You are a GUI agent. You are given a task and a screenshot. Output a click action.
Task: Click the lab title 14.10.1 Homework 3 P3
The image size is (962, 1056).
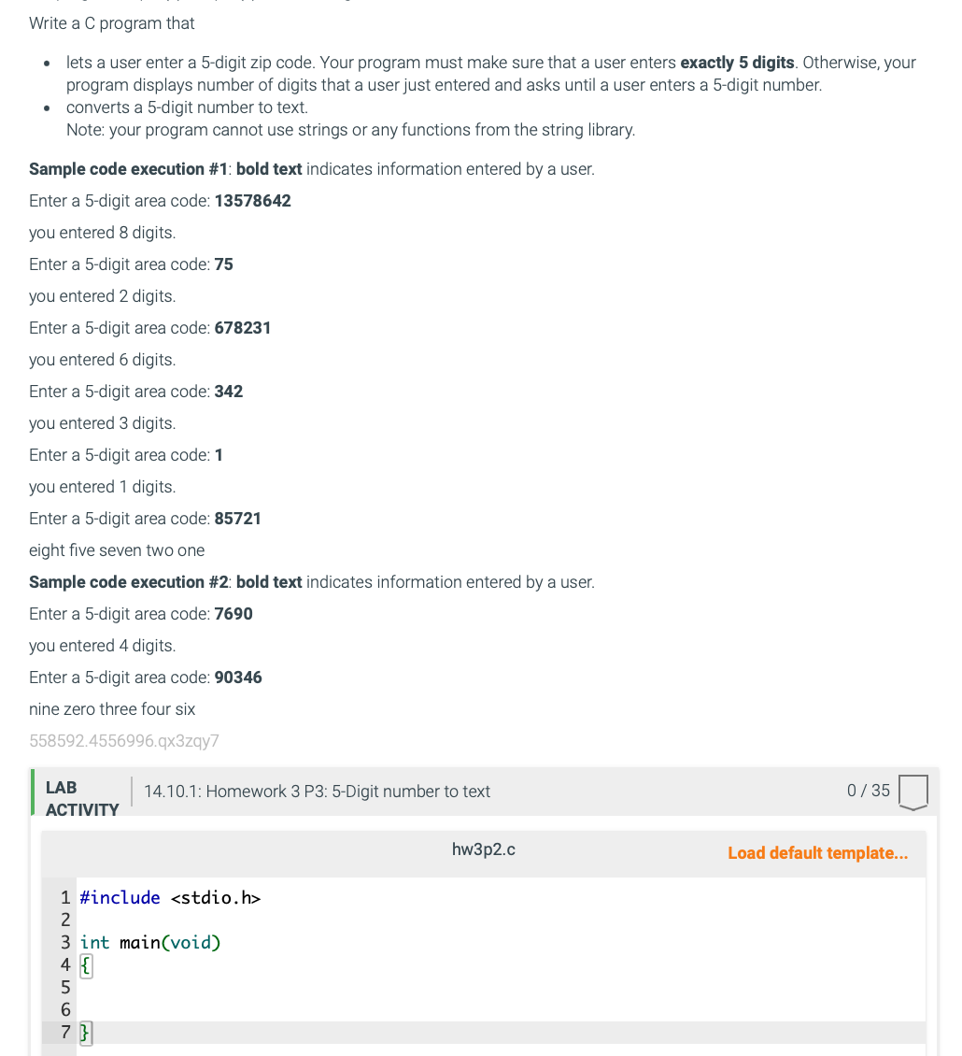point(316,791)
